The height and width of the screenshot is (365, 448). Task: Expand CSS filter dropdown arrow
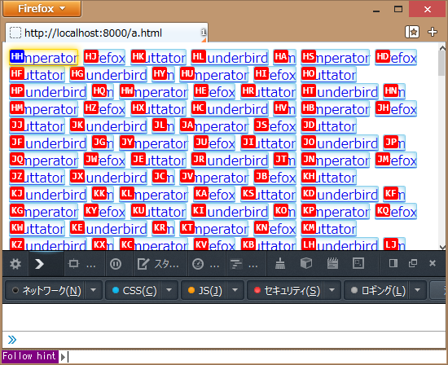(x=169, y=290)
